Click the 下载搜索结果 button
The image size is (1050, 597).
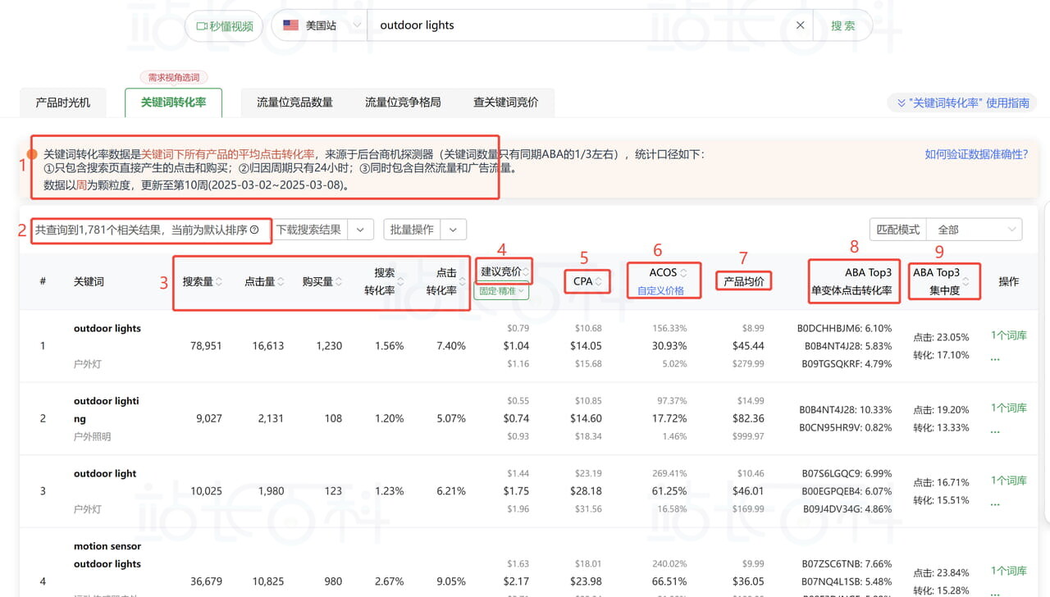[x=308, y=230]
